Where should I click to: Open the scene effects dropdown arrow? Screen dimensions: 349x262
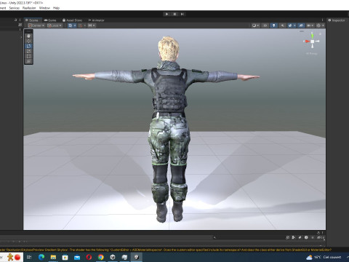click(294, 25)
